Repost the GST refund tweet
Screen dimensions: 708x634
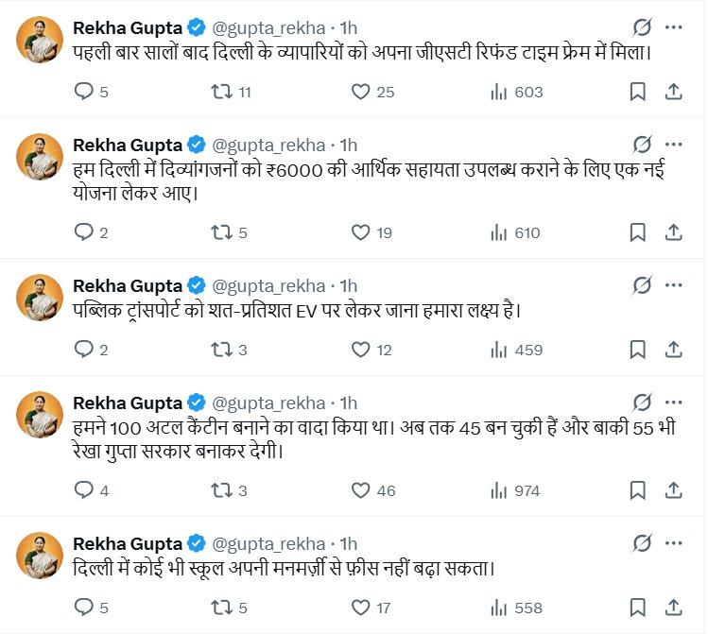tap(220, 92)
